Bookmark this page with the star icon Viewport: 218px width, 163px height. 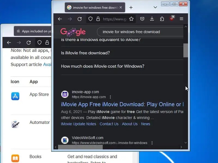(131, 19)
